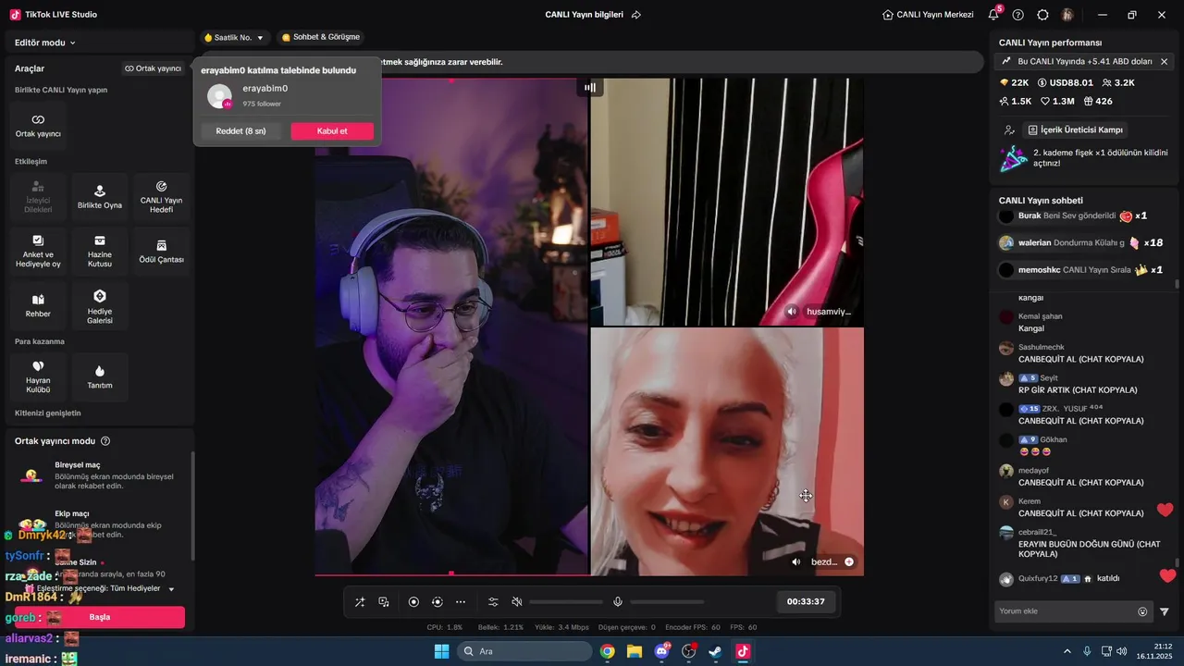Open the Ortak yayıncı tool tile
1184x666 pixels.
(38, 126)
